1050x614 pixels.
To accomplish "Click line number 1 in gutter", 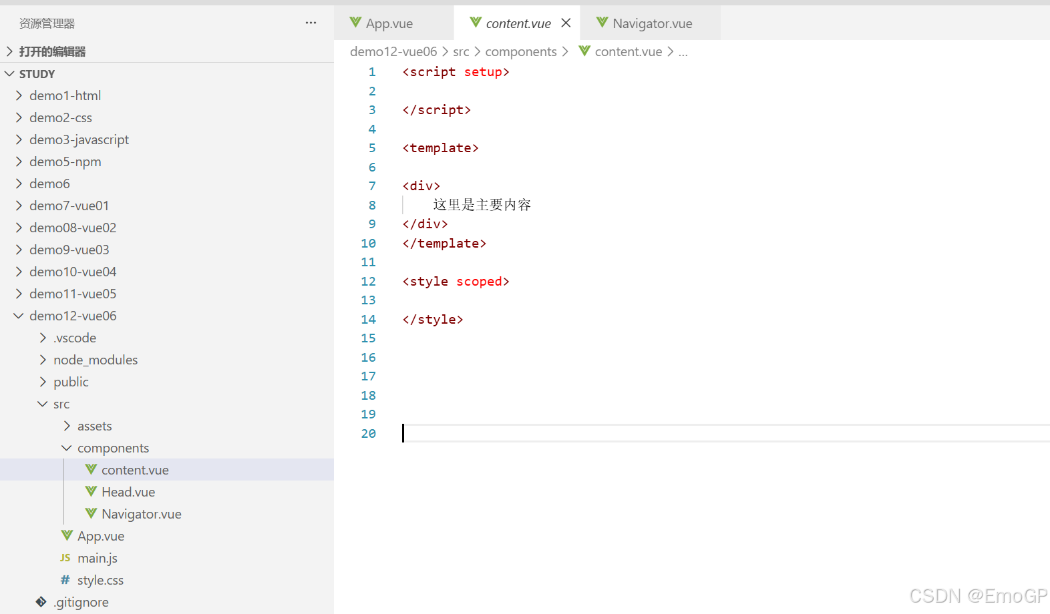I will click(372, 72).
